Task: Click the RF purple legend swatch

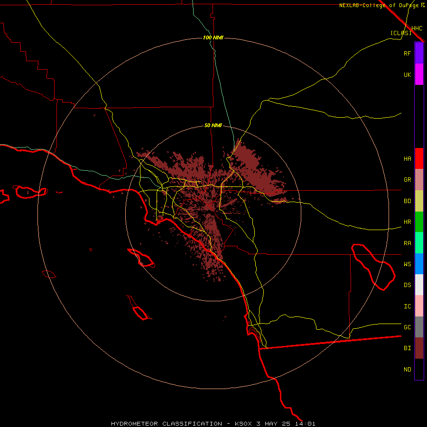Action: pyautogui.click(x=419, y=53)
